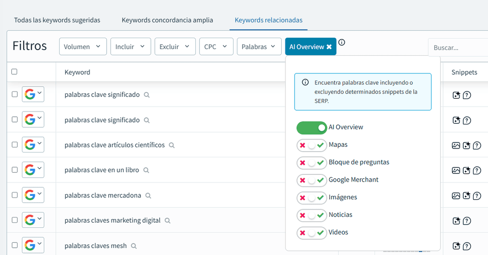This screenshot has width=488, height=255.
Task: Toggle the Noticias snippet switch
Action: pyautogui.click(x=312, y=215)
